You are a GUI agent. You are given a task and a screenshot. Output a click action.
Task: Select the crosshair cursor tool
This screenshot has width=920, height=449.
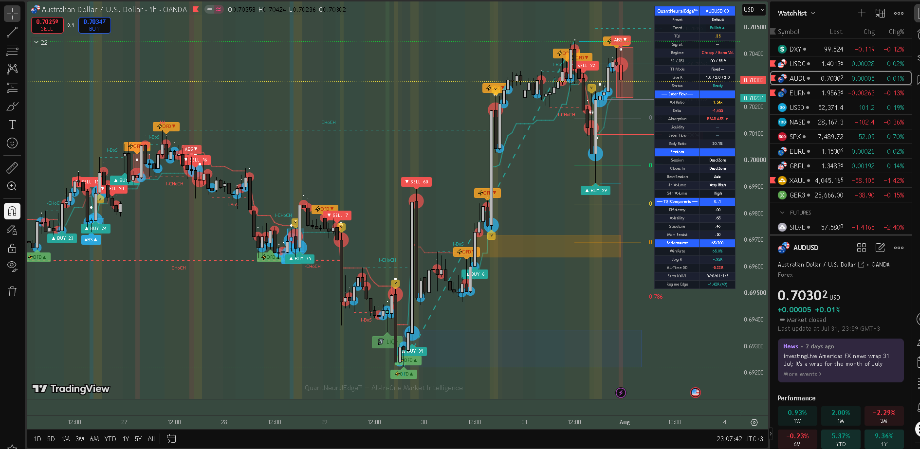point(12,14)
